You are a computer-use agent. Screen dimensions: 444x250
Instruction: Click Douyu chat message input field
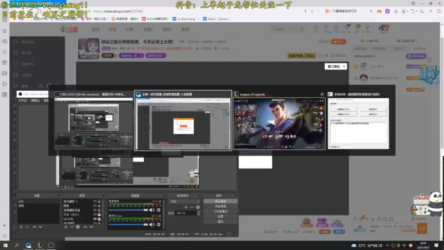[393, 228]
